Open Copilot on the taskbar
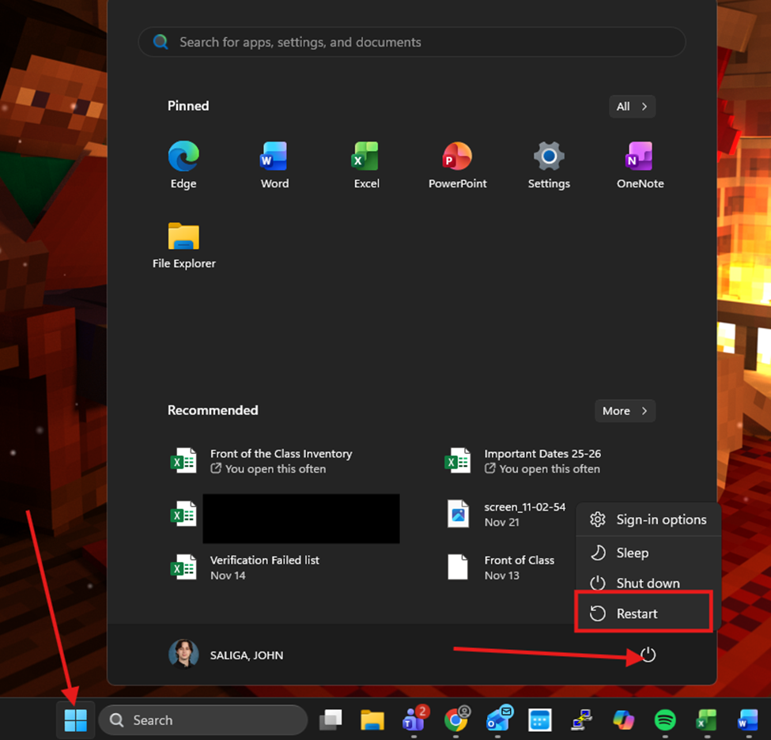Image resolution: width=771 pixels, height=740 pixels. (x=623, y=720)
